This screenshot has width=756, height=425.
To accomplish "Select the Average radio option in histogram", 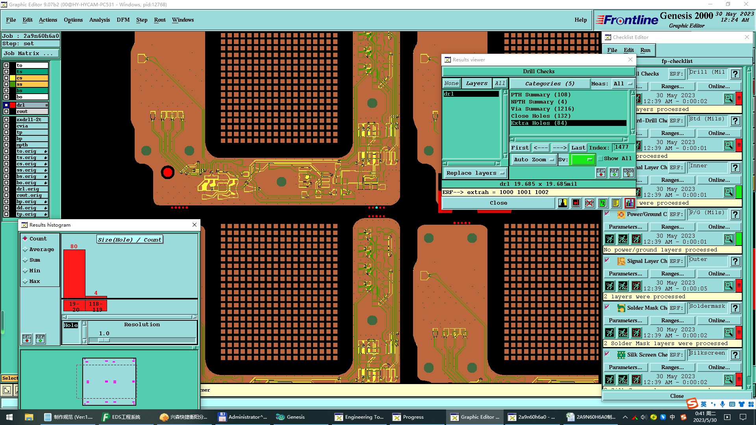I will click(26, 249).
